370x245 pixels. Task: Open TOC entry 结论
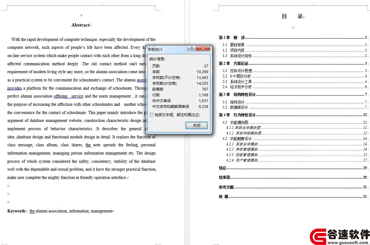(x=293, y=168)
